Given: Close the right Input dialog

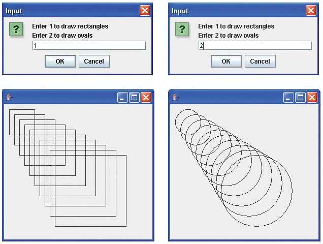Looking at the screenshot, I should point(311,10).
